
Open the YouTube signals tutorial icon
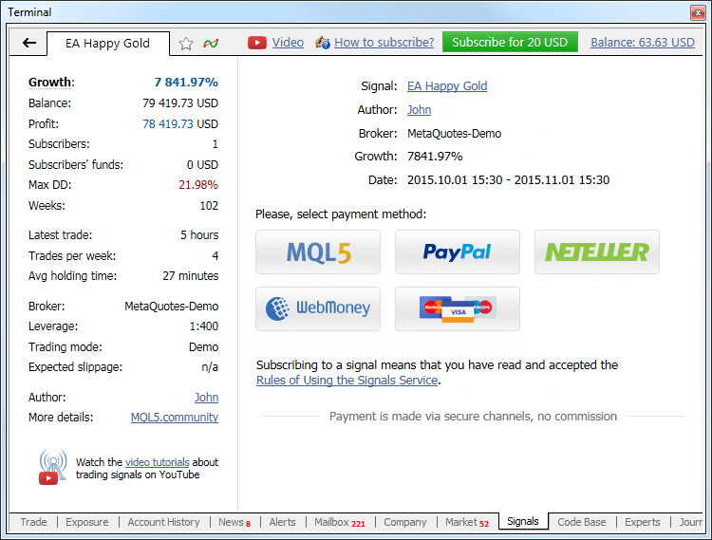pos(52,467)
